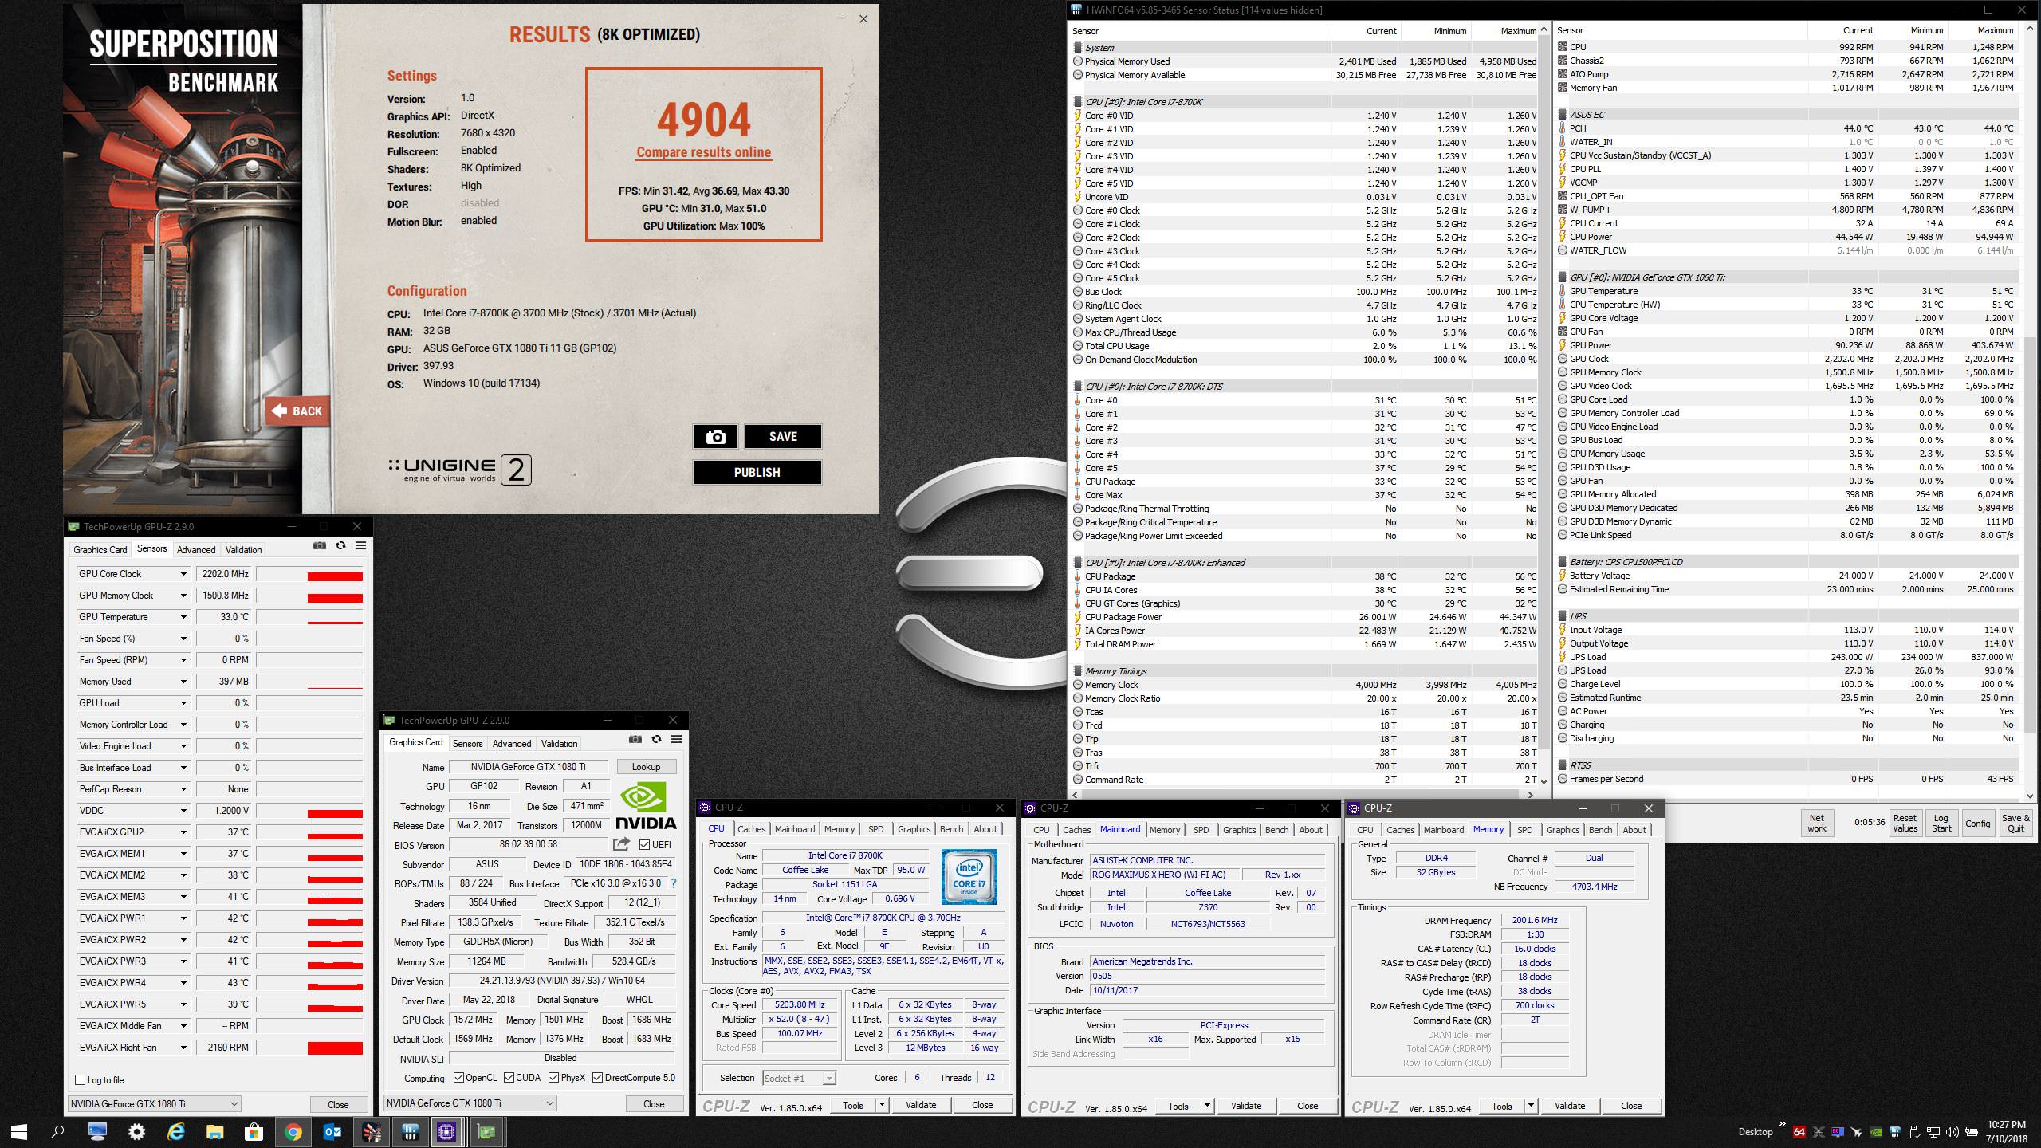Toggle the DirectCompute 5.0 checkbox
Image resolution: width=2041 pixels, height=1148 pixels.
(597, 1077)
